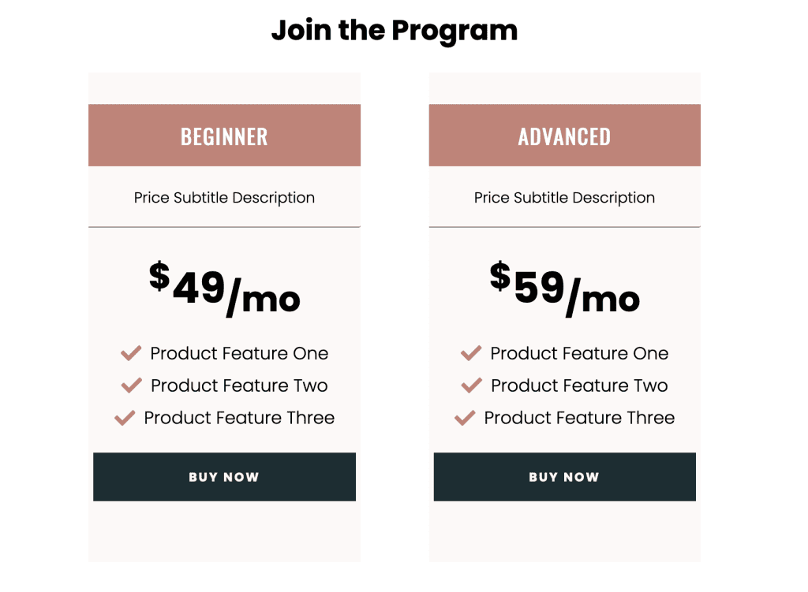Click the Beginner plan Buy Now button
The height and width of the screenshot is (592, 808).
[224, 477]
